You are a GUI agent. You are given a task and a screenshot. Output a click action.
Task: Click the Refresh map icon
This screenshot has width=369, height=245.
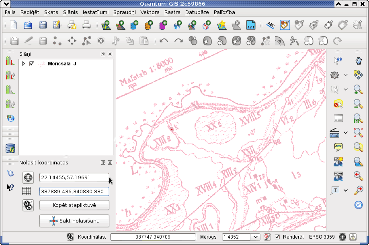358,205
